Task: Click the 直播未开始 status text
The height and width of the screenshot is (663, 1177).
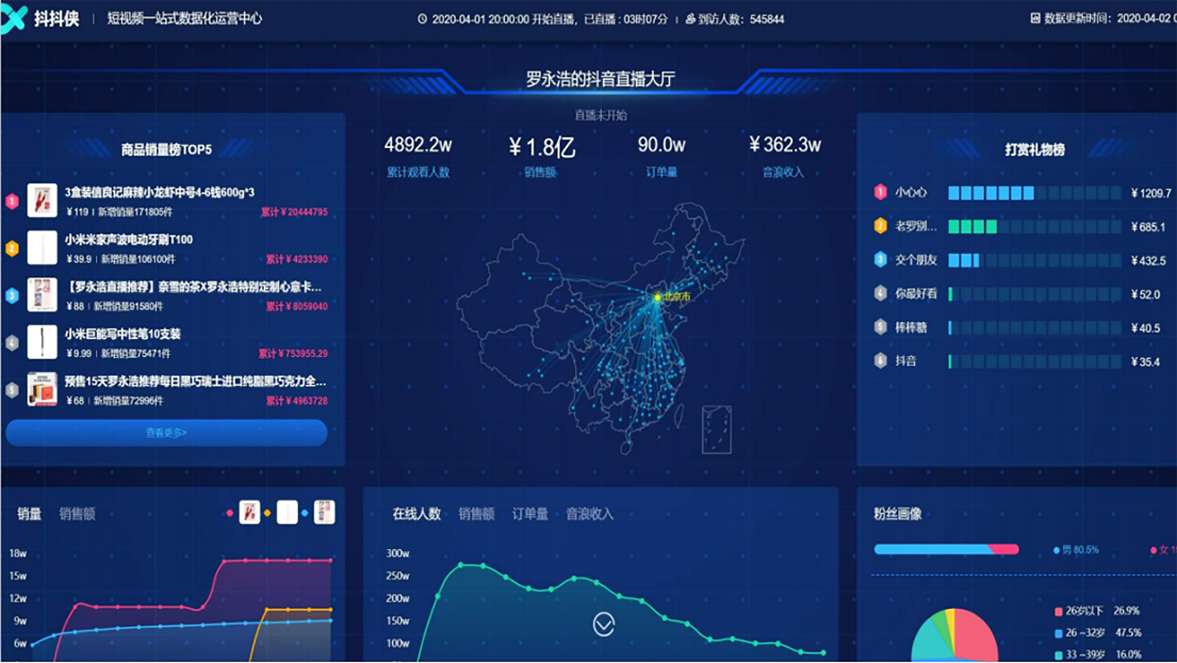Action: [600, 115]
